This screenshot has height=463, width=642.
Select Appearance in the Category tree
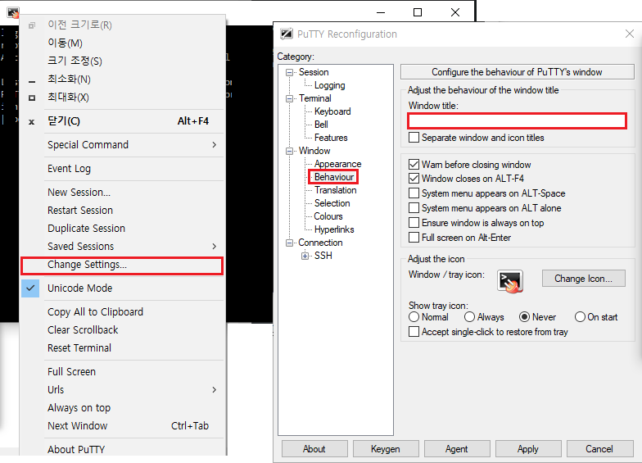pyautogui.click(x=337, y=164)
